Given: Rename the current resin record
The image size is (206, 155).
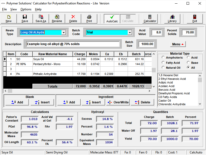Looking at the screenshot, I should point(57,19).
